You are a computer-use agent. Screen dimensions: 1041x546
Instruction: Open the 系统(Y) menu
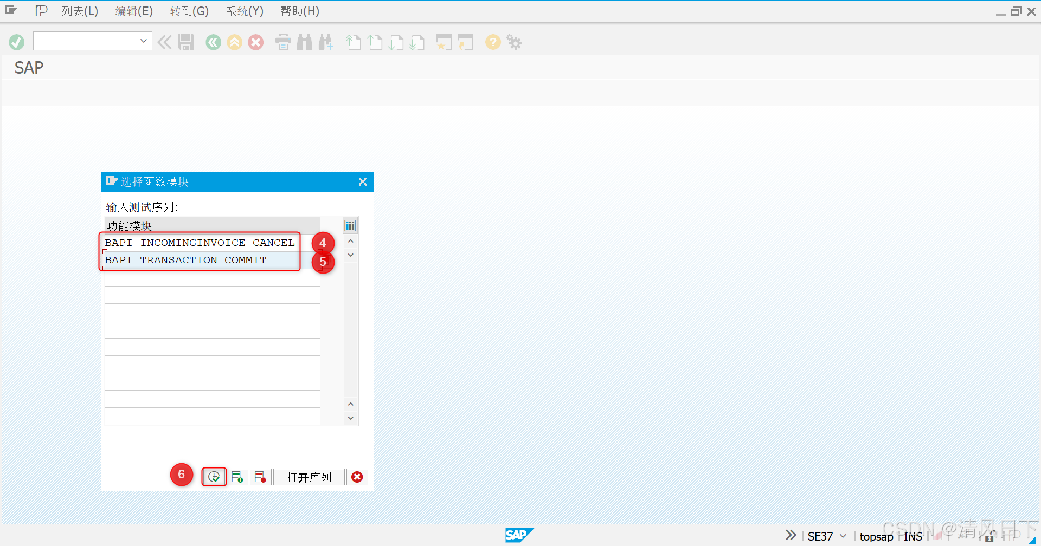click(x=244, y=11)
